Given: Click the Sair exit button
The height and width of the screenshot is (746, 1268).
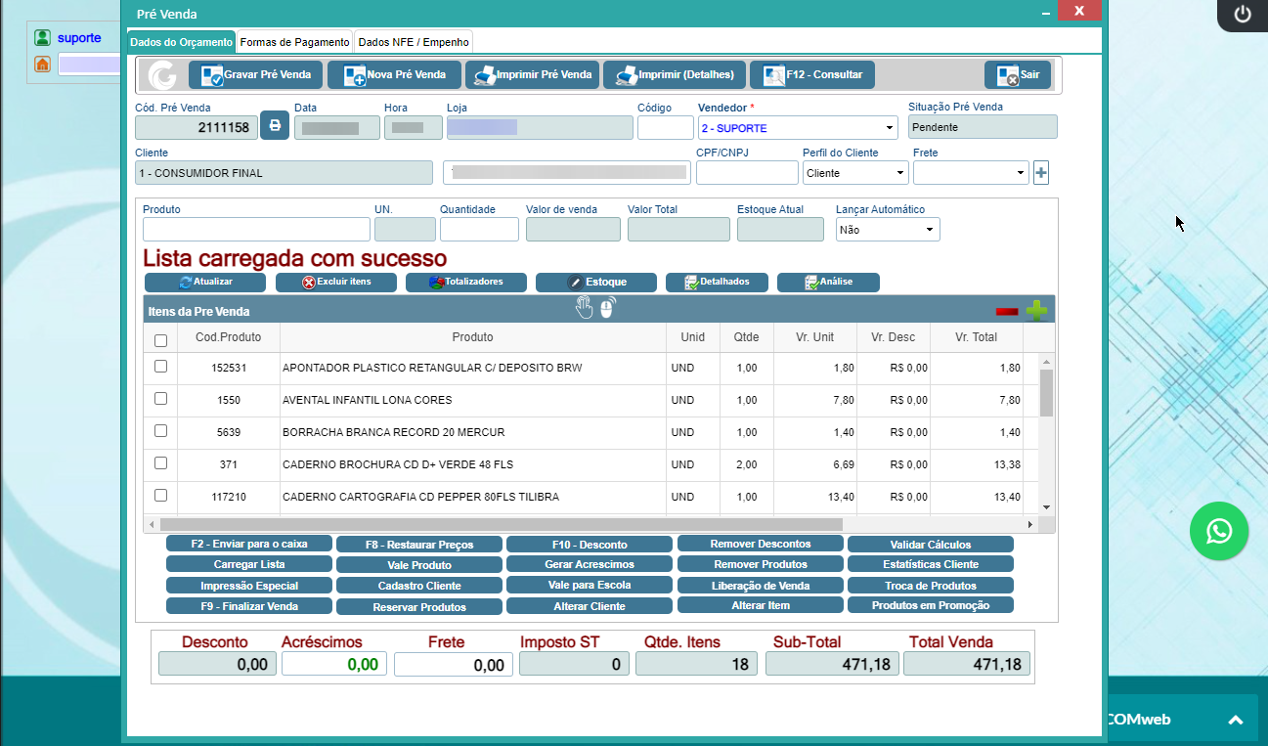Looking at the screenshot, I should tap(1018, 75).
